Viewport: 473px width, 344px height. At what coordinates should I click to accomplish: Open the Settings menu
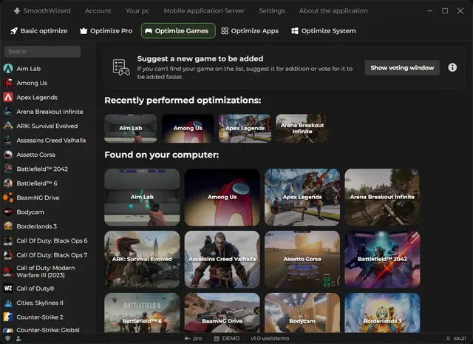click(x=272, y=11)
